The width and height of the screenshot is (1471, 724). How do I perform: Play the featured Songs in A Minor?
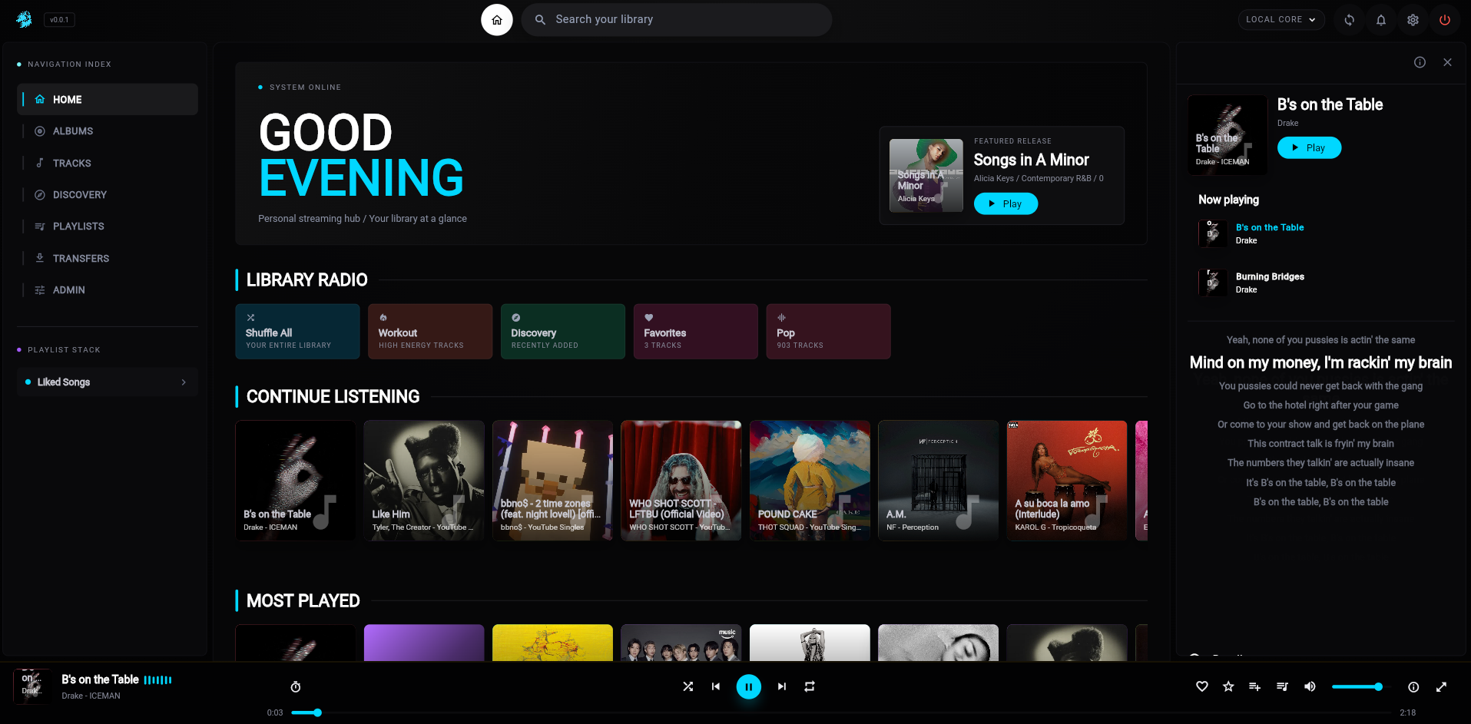point(1006,203)
